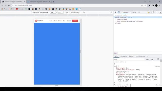This screenshot has width=162, height=91.
Task: Bookmark this page star icon
Action: pos(145,6)
